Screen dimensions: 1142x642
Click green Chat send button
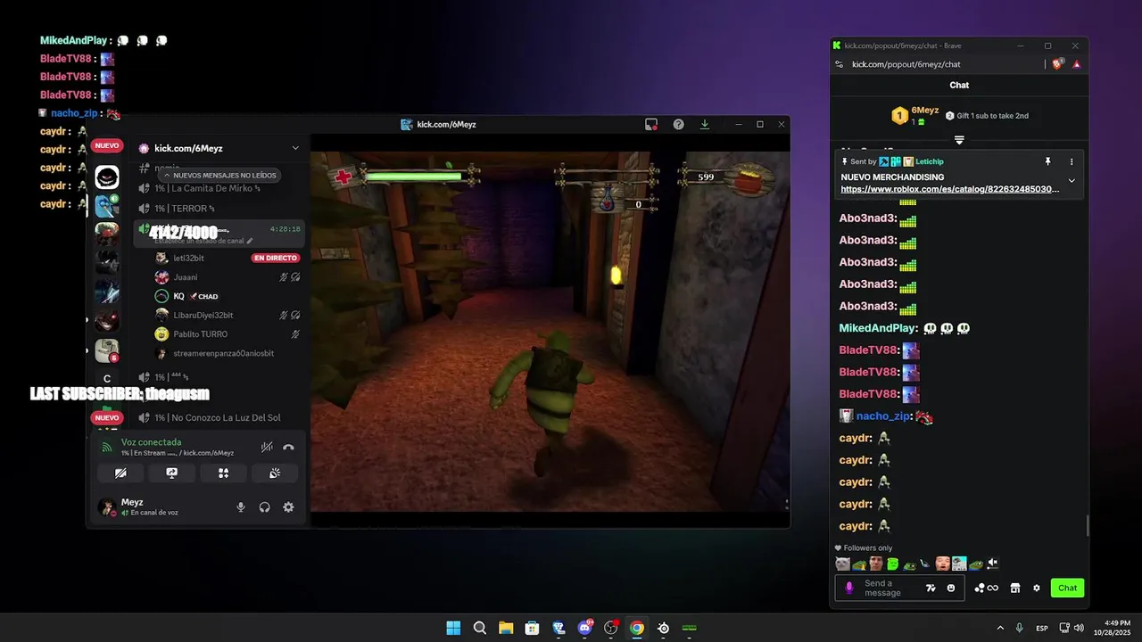coord(1067,588)
